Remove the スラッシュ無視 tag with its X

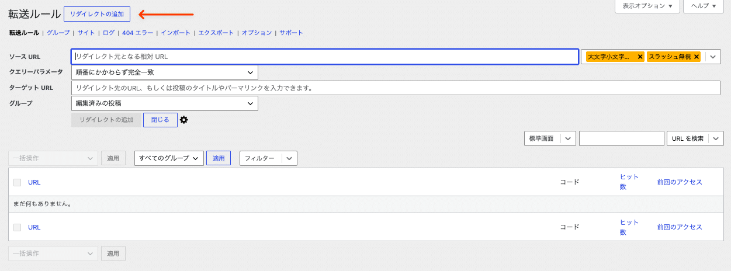click(697, 57)
